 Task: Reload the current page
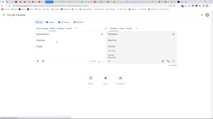[10, 6]
